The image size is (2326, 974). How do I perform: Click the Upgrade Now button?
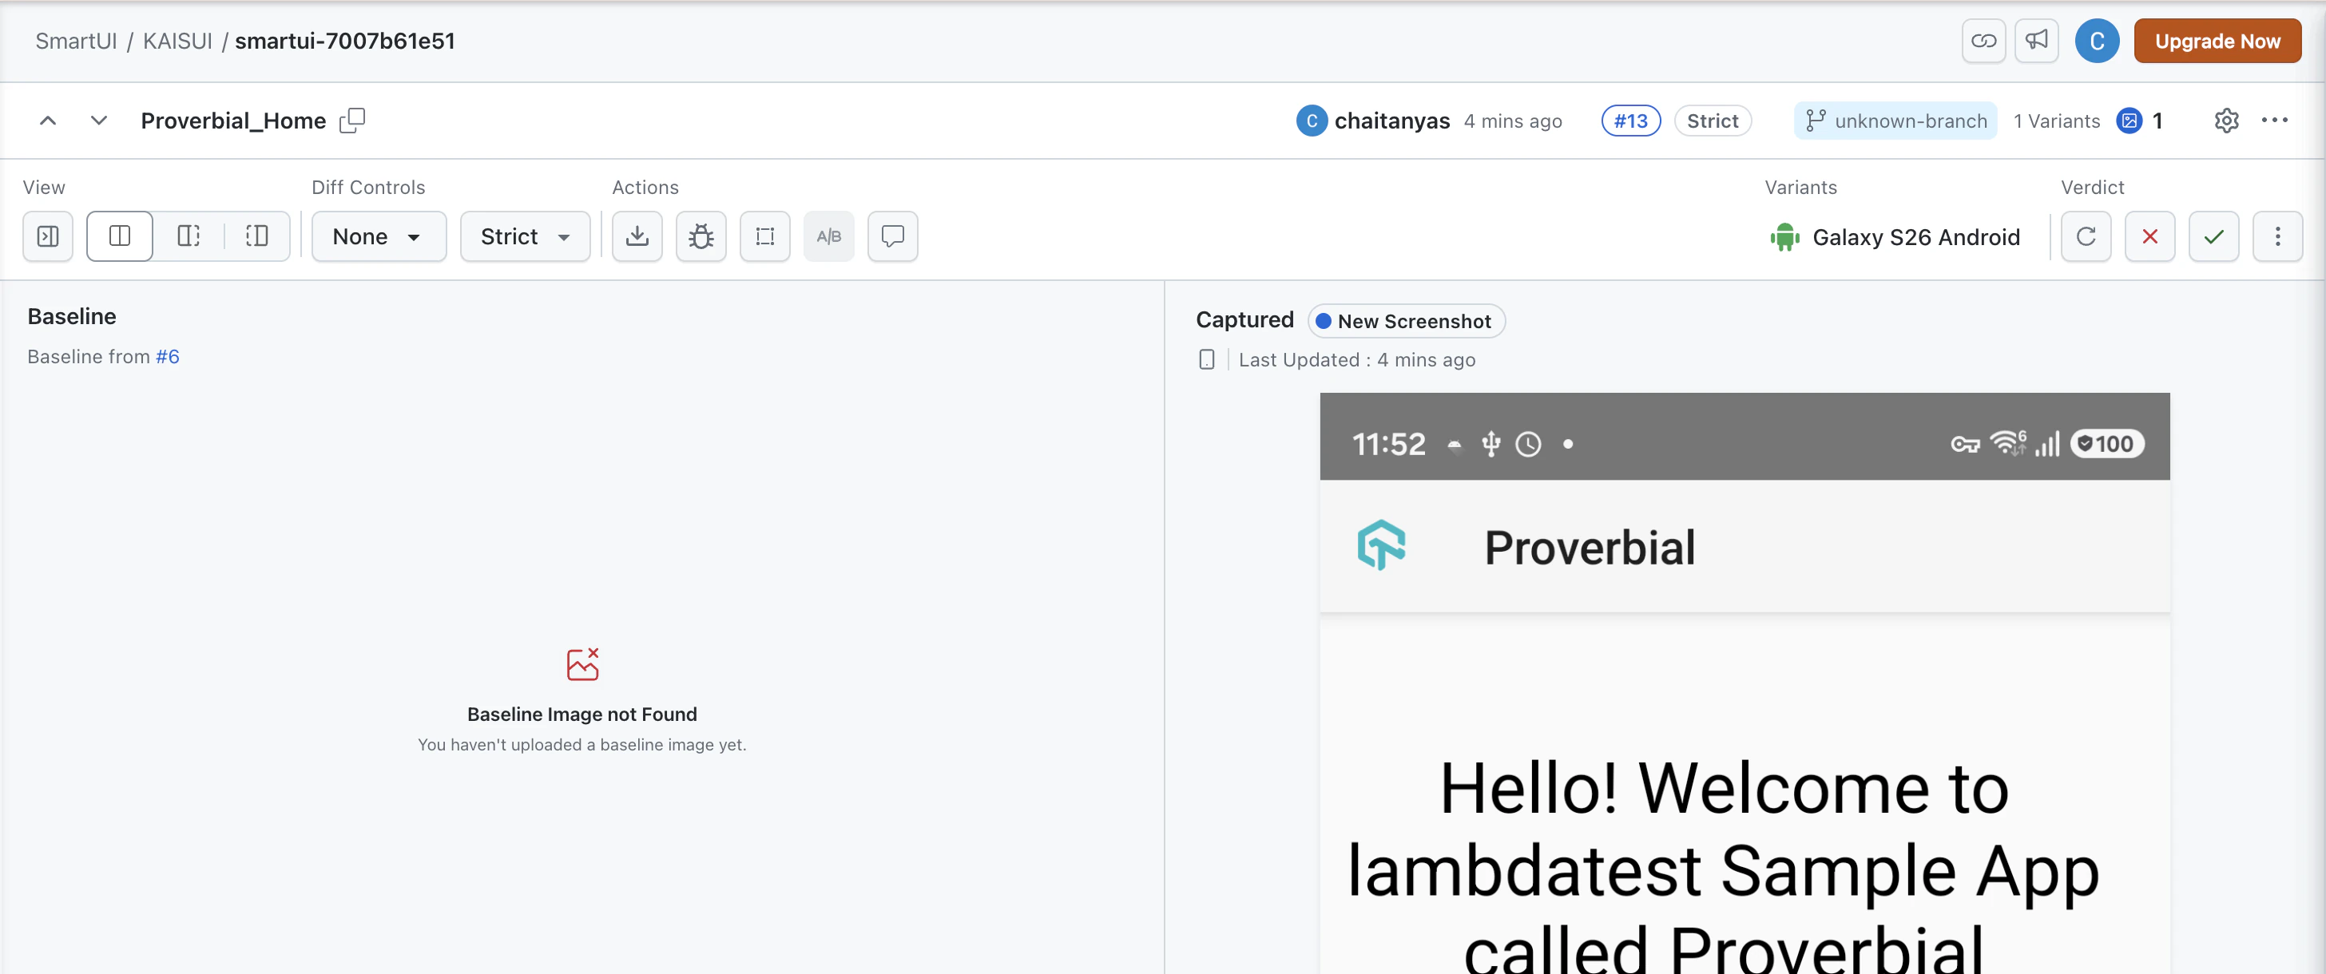[x=2217, y=41]
